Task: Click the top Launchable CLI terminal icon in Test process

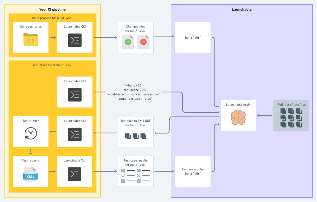Action: [x=75, y=95]
